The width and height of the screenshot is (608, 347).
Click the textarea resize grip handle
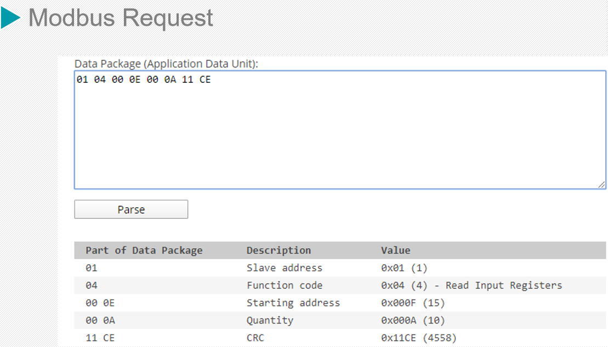601,185
